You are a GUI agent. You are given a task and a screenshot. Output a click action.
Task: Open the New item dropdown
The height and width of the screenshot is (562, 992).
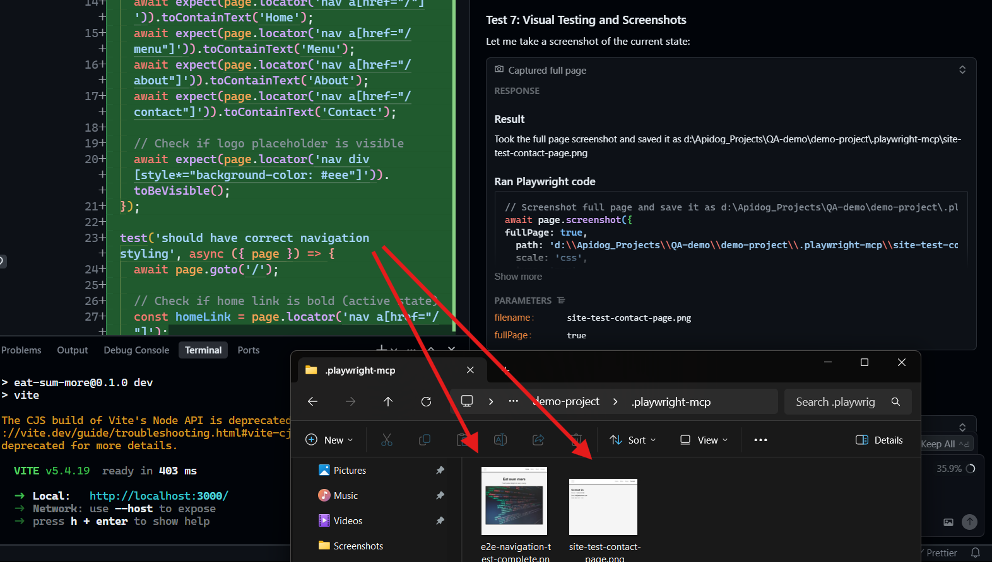tap(329, 440)
